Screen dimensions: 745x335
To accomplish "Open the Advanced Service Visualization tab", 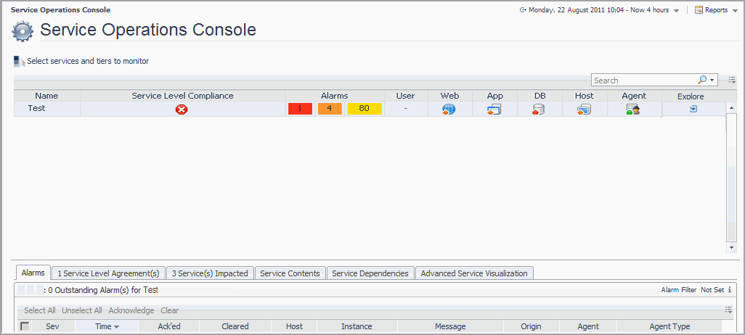I will coord(474,273).
